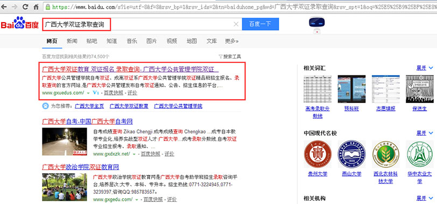Screen dimensions: 437x204
Task: Click the Baidu logo
Action: [19, 23]
